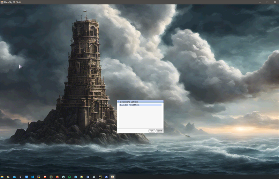Open Visual Studio Code from the taskbar
Screen dimensions: 279x179
point(32,177)
